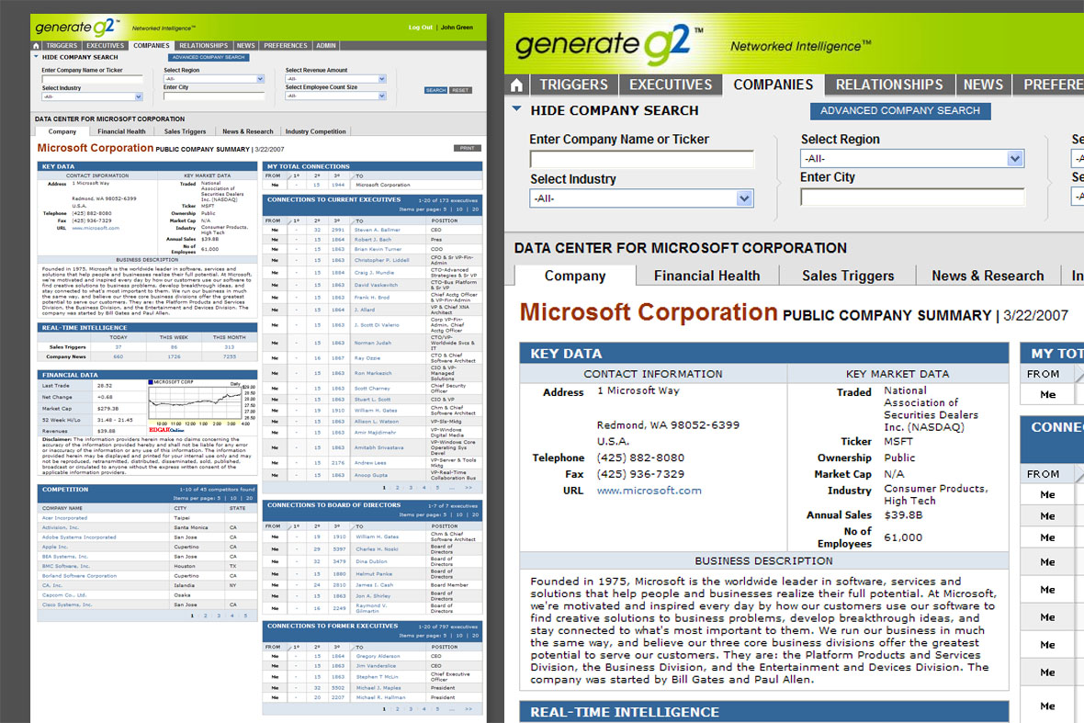Open Dina Dublon board member link
Image resolution: width=1084 pixels, height=723 pixels.
[x=371, y=561]
